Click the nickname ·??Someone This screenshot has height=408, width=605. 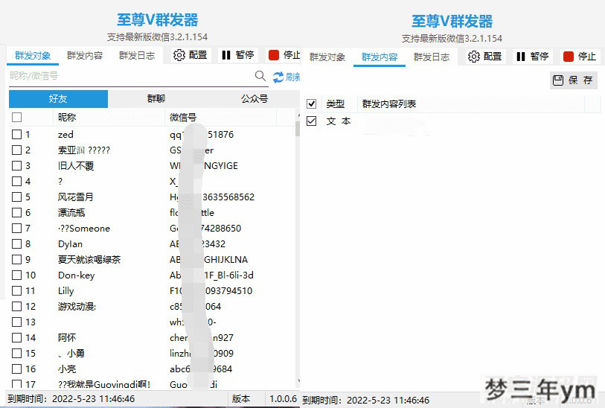pos(84,229)
